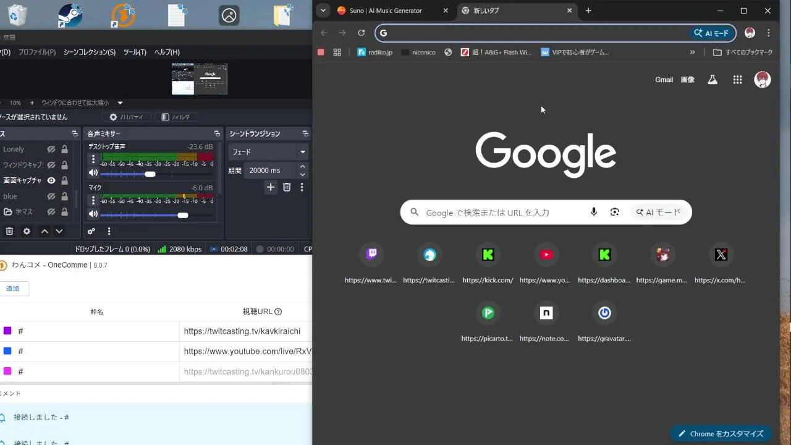Toggle lock on the blue source
Viewport: 791px width, 445px height.
(x=64, y=196)
